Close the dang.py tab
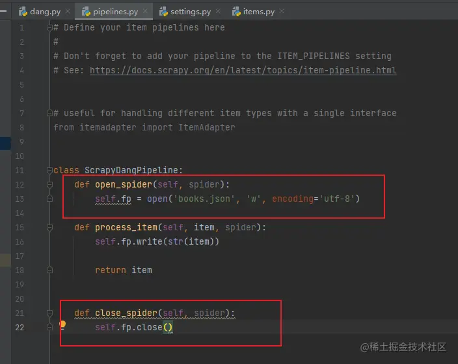 click(68, 12)
